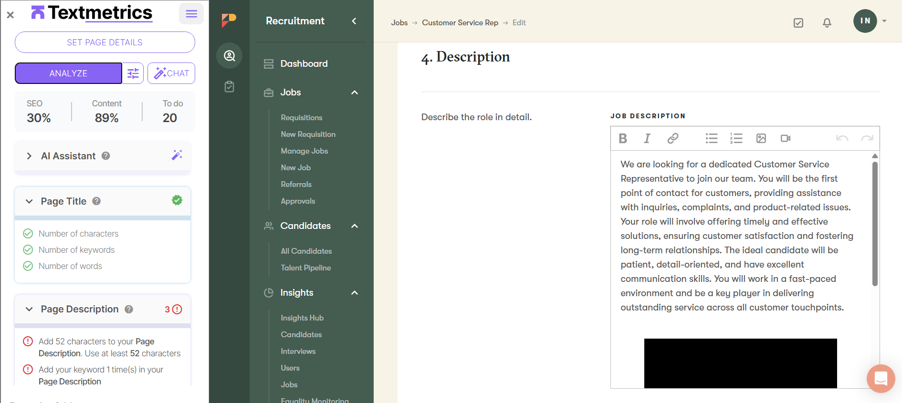The height and width of the screenshot is (403, 902).
Task: Insert a video into job description
Action: [786, 138]
